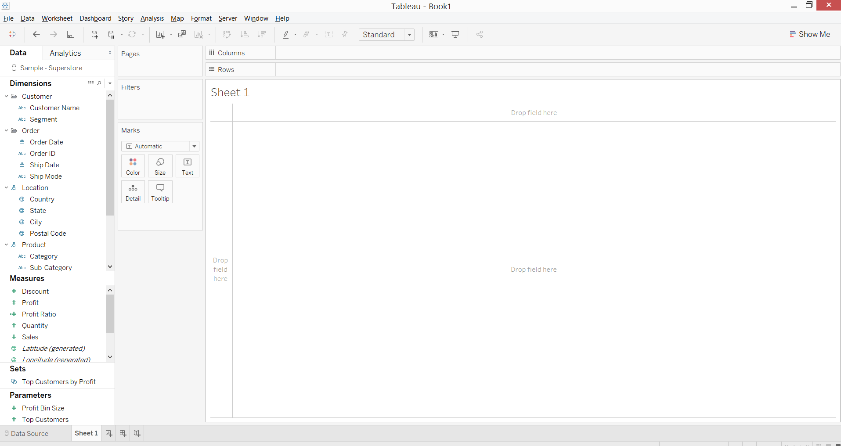Click the Undo back arrow in toolbar
Viewport: 841px width, 446px height.
[36, 34]
